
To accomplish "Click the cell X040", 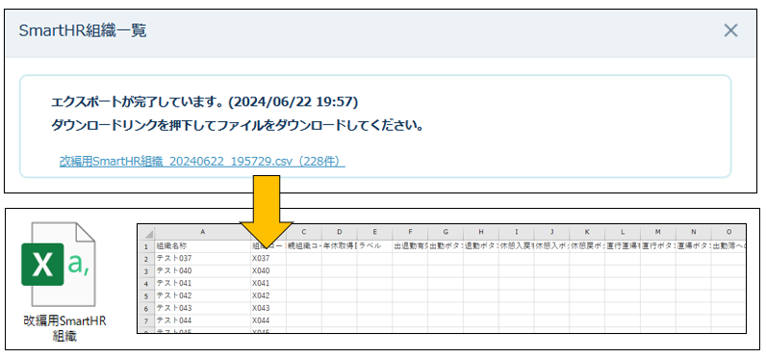I will 268,271.
